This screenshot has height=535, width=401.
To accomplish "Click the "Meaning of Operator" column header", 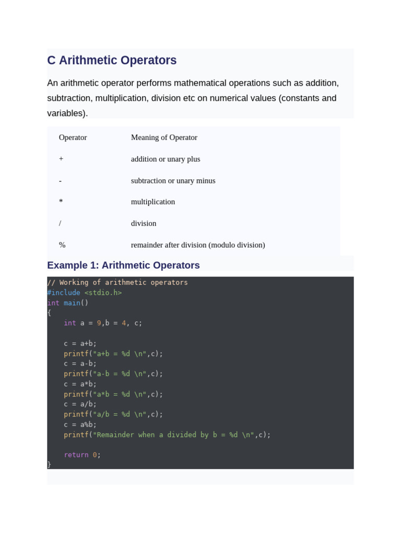I will [164, 137].
